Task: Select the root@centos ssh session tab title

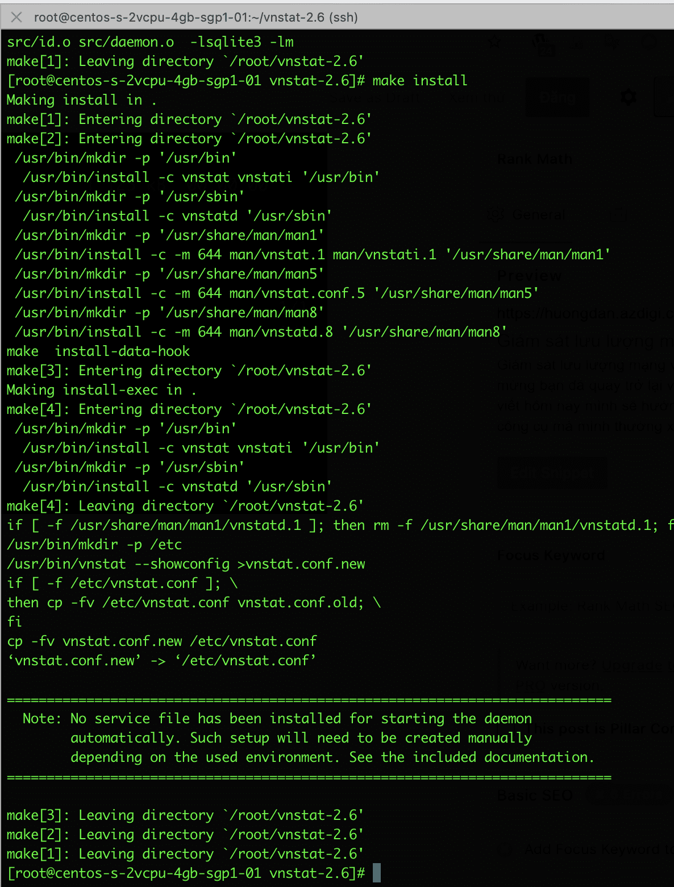Action: [195, 17]
